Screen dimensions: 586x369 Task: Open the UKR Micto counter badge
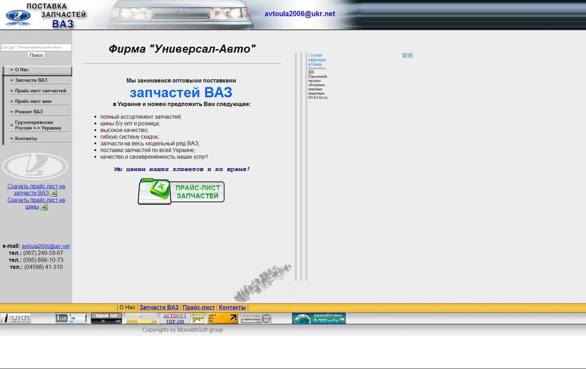[15, 318]
